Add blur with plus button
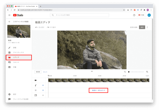 point(43,90)
